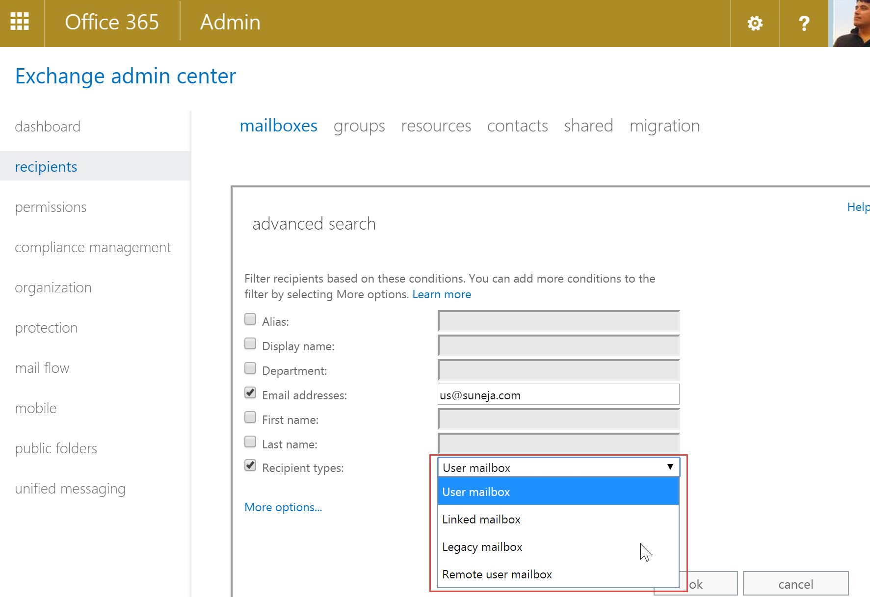Click the Admin header link
Viewport: 870px width, 597px height.
tap(230, 22)
